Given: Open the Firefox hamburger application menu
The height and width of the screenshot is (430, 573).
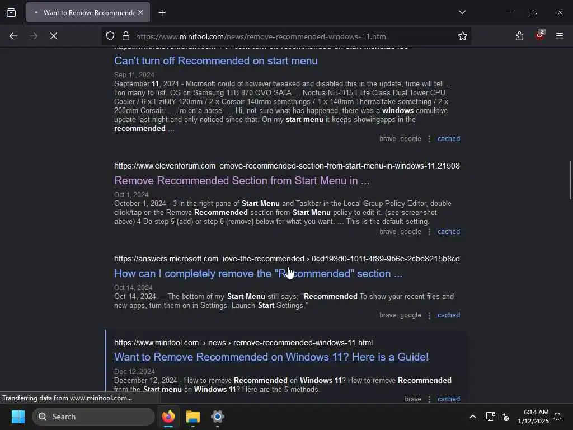Looking at the screenshot, I should click(x=559, y=36).
